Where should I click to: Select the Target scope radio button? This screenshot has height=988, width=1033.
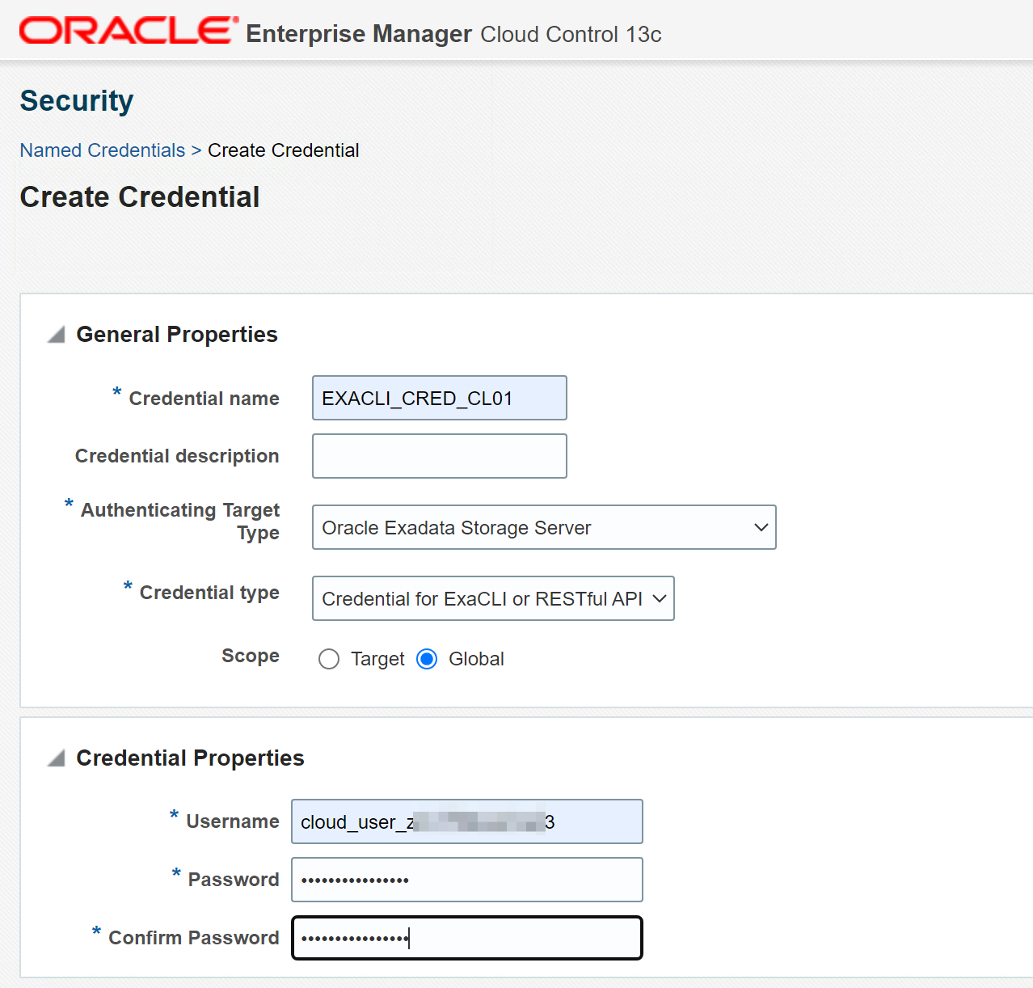click(x=329, y=660)
